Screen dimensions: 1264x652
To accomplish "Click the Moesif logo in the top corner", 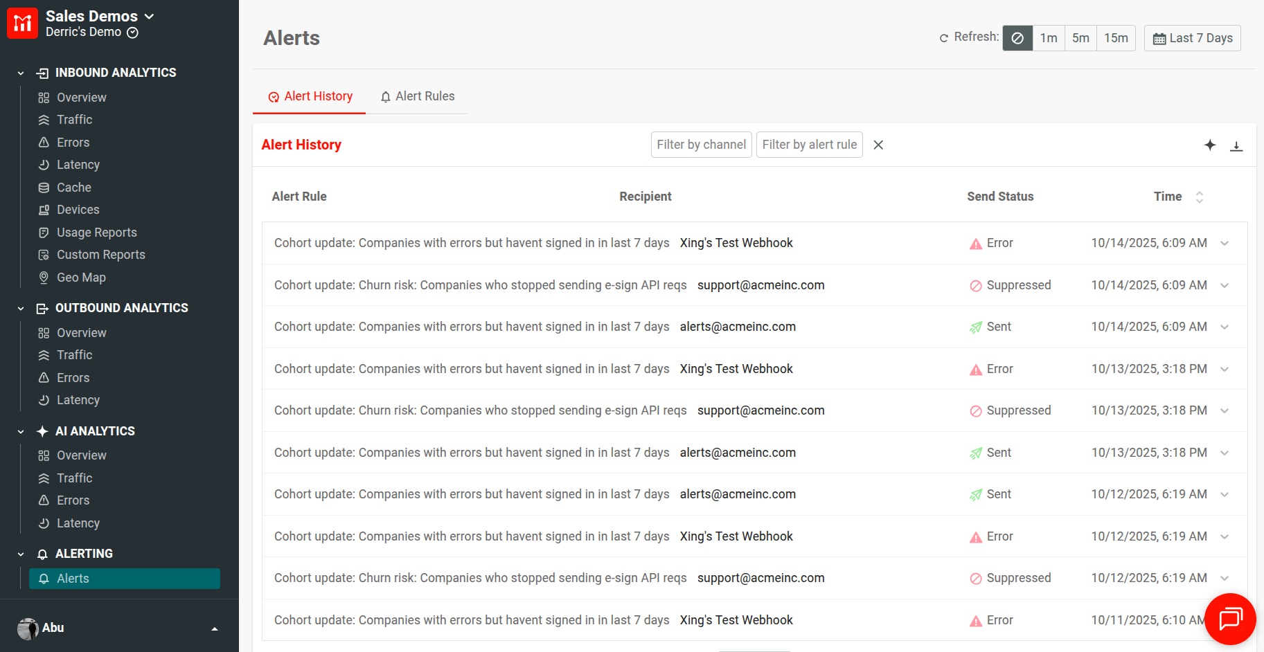I will tap(22, 23).
